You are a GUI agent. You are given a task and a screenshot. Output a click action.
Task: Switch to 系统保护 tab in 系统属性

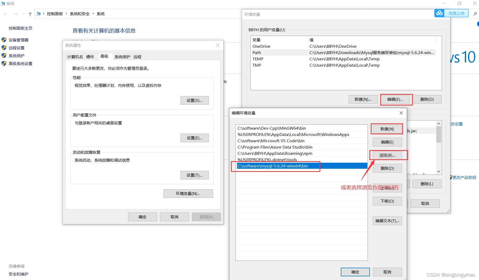(122, 57)
